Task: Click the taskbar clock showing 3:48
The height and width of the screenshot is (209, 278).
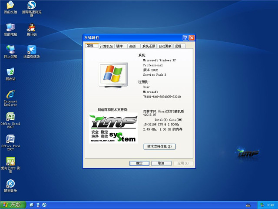Action: coord(270,205)
